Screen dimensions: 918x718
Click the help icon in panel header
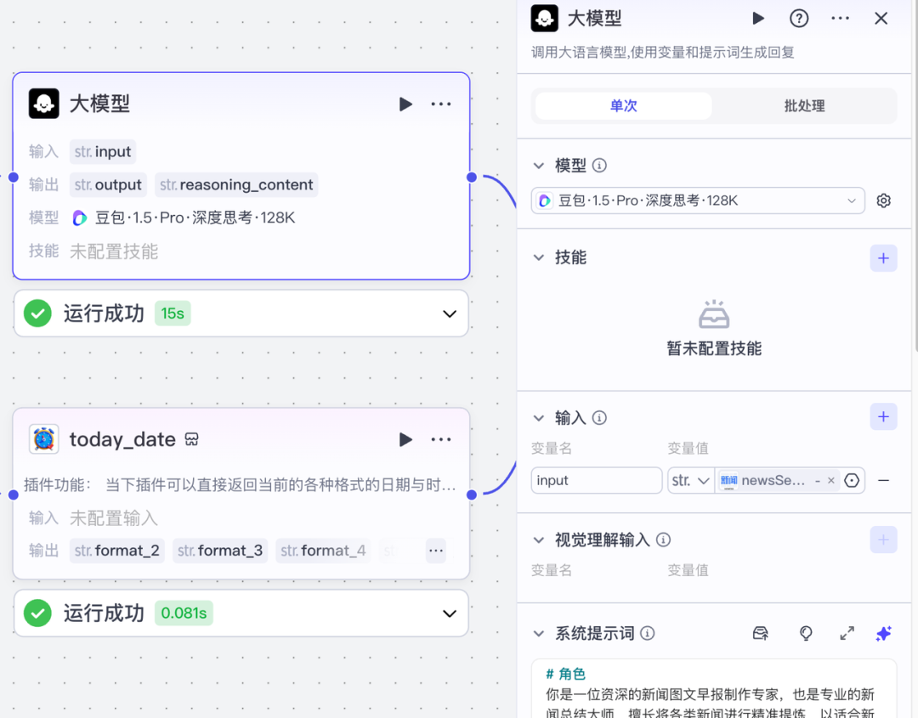[x=799, y=18]
